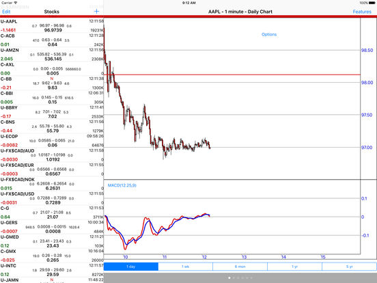Switch to the 5 yr range tab
This screenshot has height=283, width=377.
click(350, 267)
